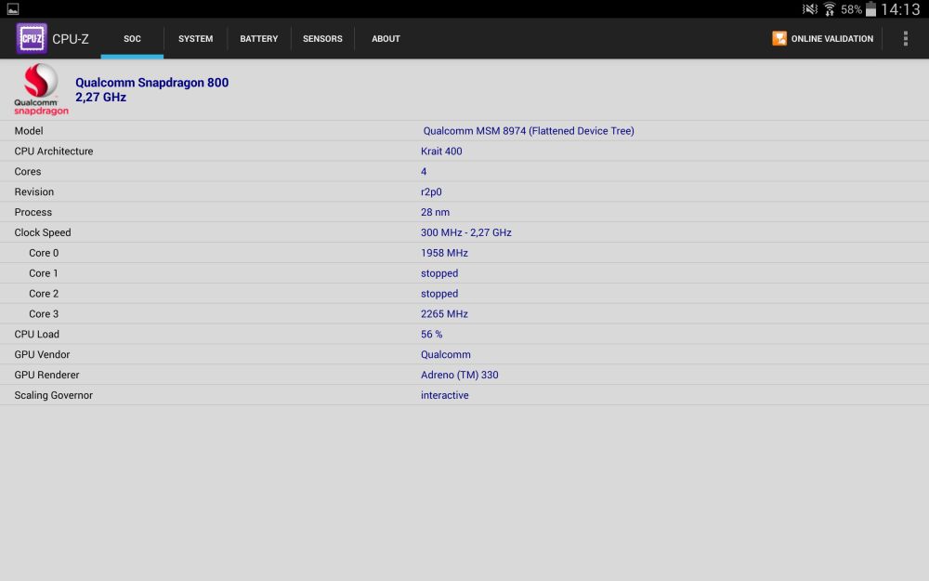Select the Clock Speed label
Screen dimensions: 929x581
43,232
